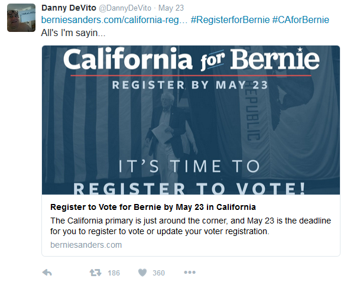Click the California for Bernie card image

coord(191,120)
